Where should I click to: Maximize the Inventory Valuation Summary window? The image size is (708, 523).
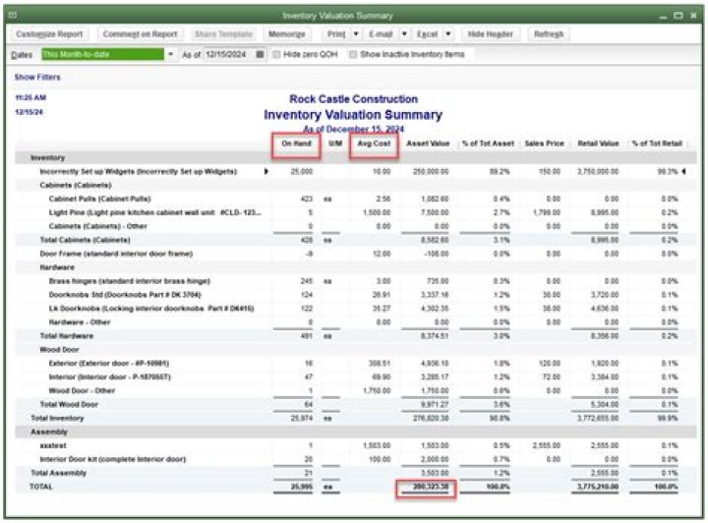[x=678, y=16]
